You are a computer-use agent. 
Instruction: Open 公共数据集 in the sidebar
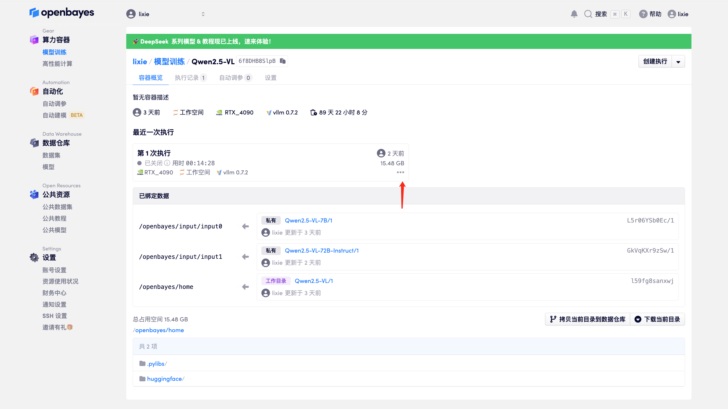tap(57, 207)
